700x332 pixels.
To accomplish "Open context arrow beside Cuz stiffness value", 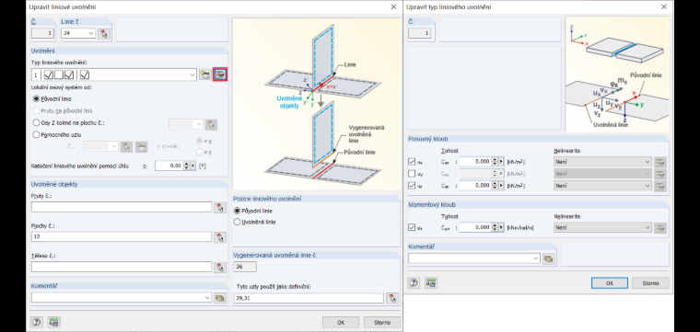I will tap(501, 186).
